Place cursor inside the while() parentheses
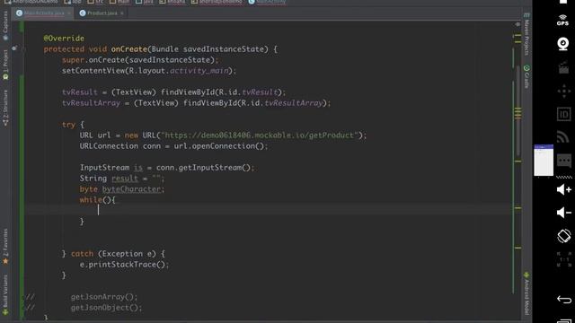The height and width of the screenshot is (323, 575). (106, 200)
